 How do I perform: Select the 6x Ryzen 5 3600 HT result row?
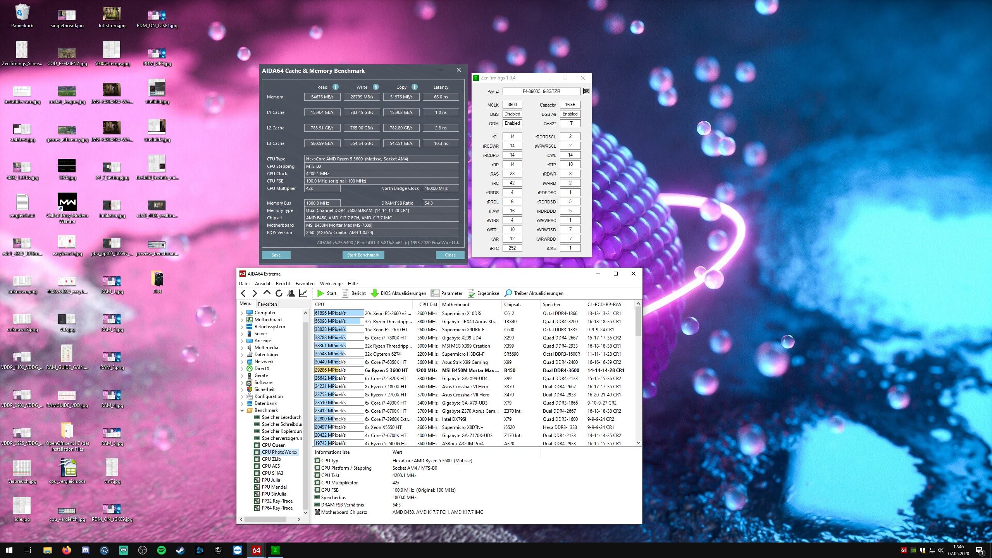[474, 370]
